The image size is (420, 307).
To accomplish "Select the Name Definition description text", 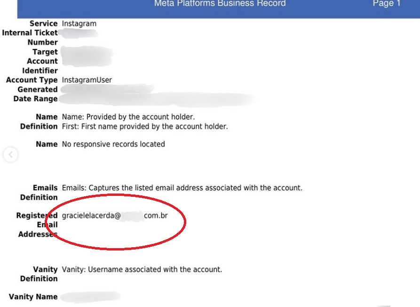I will 144,121.
